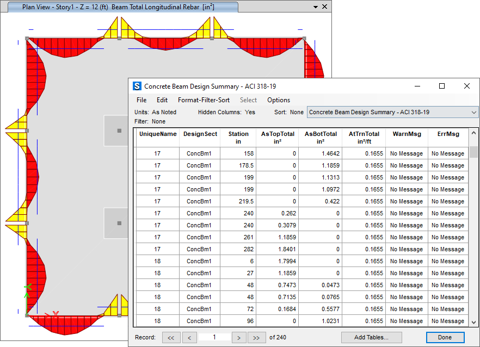Image resolution: width=480 pixels, height=347 pixels.
Task: Open the Options menu
Action: (279, 100)
